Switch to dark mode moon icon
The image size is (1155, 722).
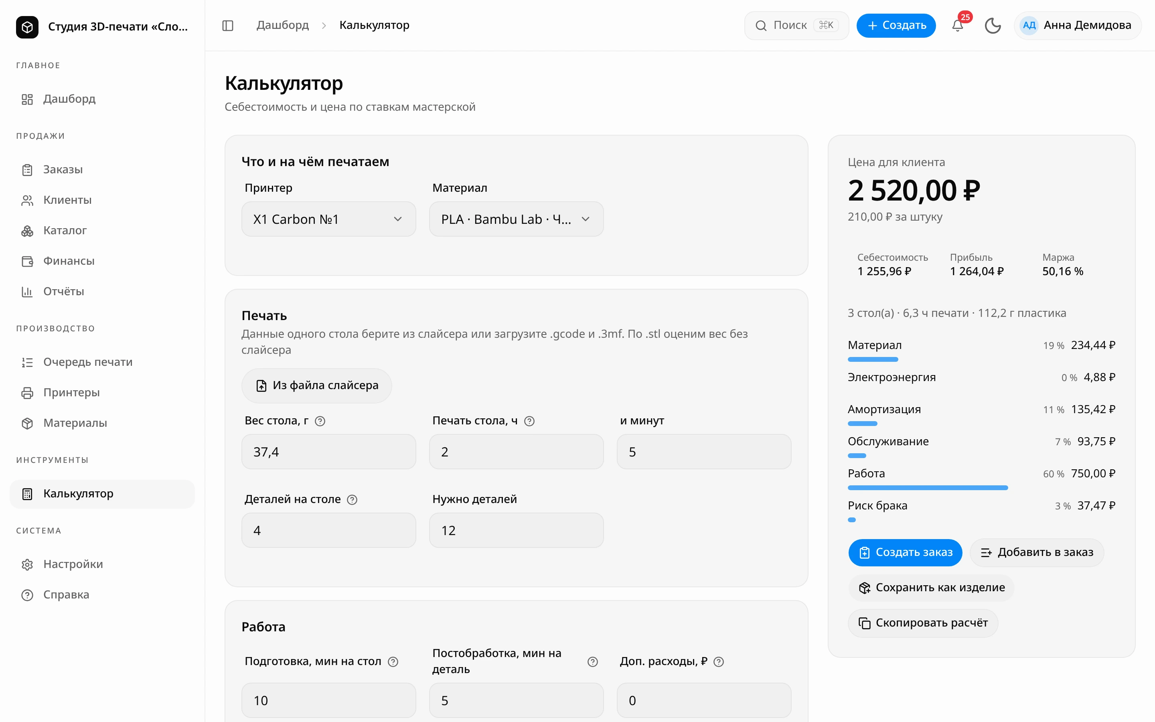click(x=993, y=25)
